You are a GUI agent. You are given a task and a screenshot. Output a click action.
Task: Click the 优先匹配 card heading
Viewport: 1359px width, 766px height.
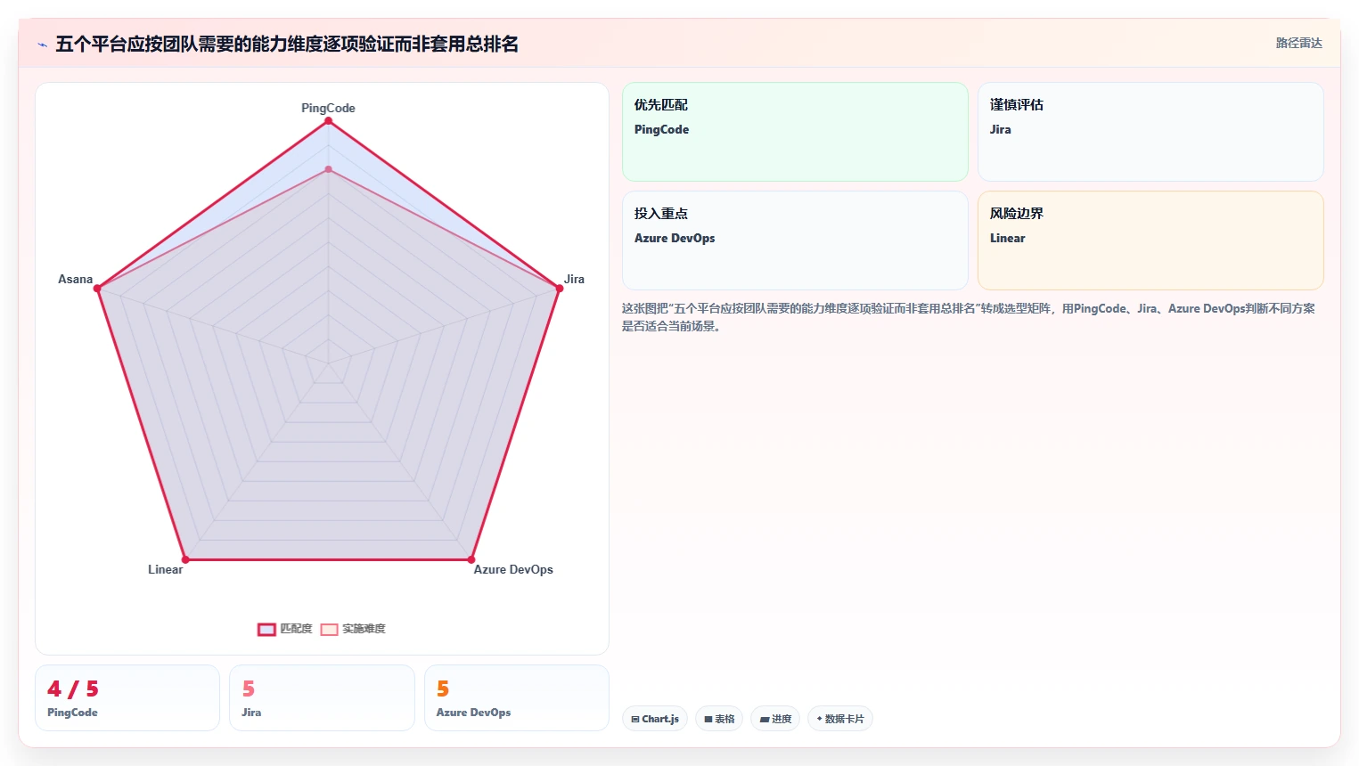click(x=660, y=104)
